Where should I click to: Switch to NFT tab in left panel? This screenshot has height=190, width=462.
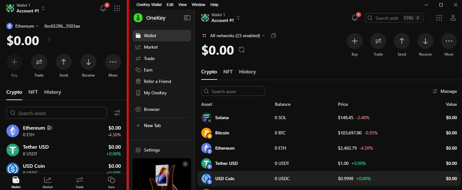33,92
